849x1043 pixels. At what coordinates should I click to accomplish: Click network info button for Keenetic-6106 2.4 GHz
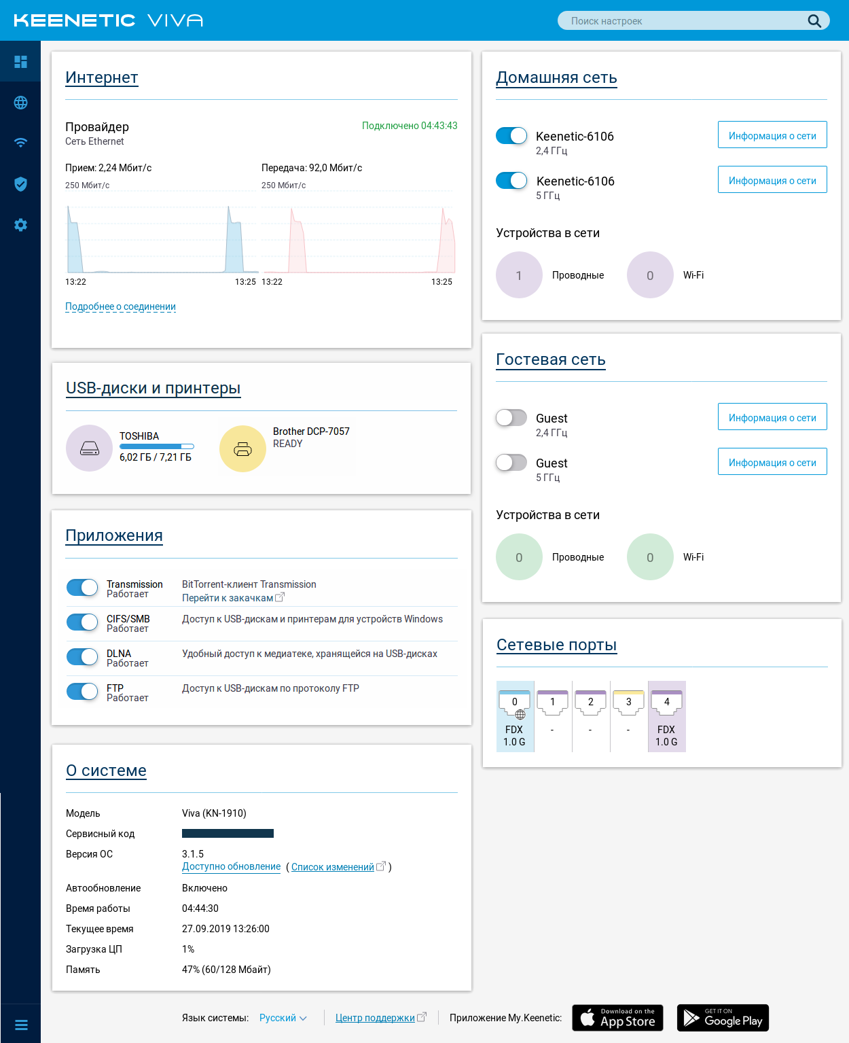[772, 135]
